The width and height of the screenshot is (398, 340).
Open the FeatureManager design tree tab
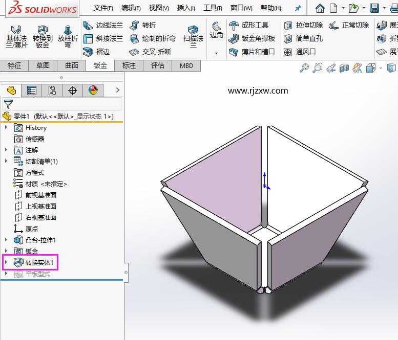pos(11,90)
